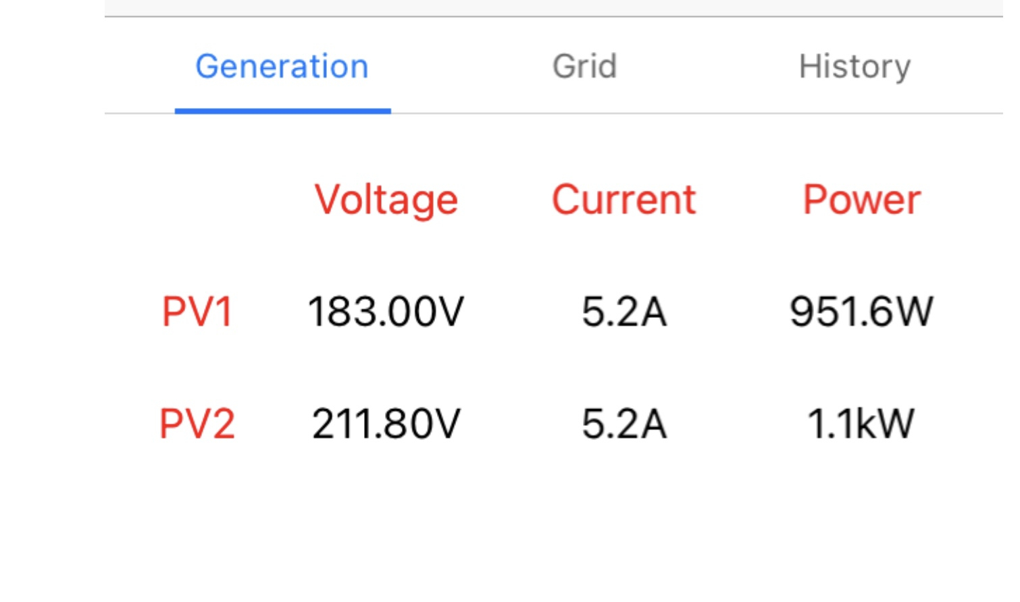
Task: Click the PV2 power value 1.1kW
Action: coord(861,424)
